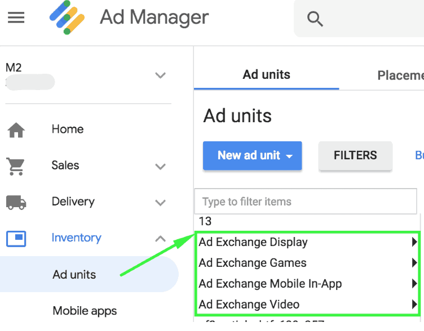
Task: Expand Ad Exchange Display arrow
Action: 414,242
